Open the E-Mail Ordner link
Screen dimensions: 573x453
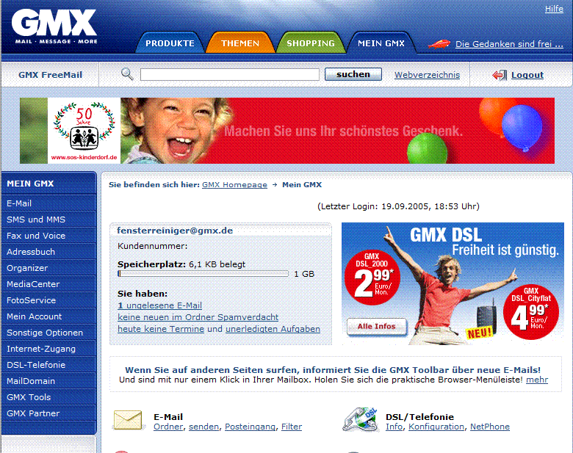pos(168,427)
